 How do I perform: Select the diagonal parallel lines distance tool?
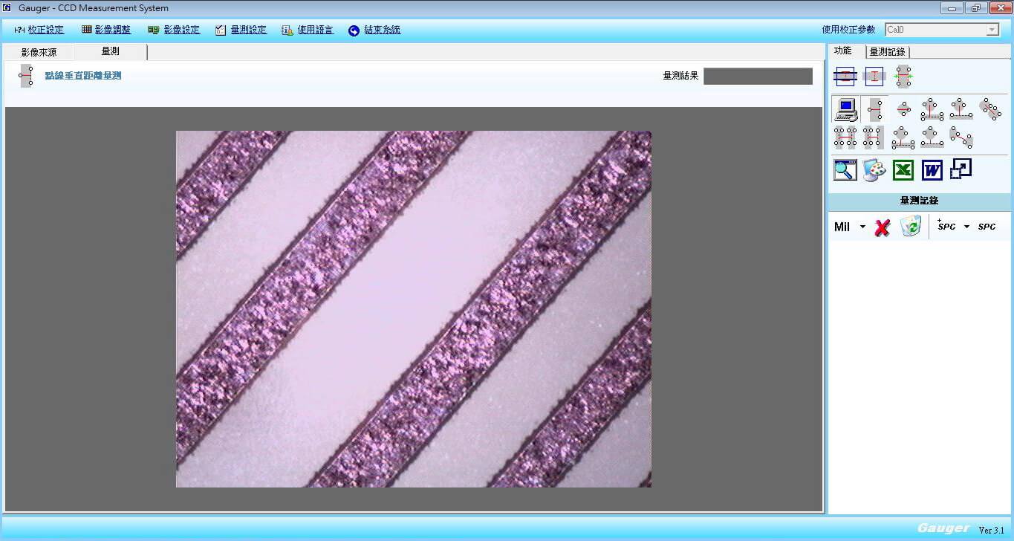tap(990, 109)
